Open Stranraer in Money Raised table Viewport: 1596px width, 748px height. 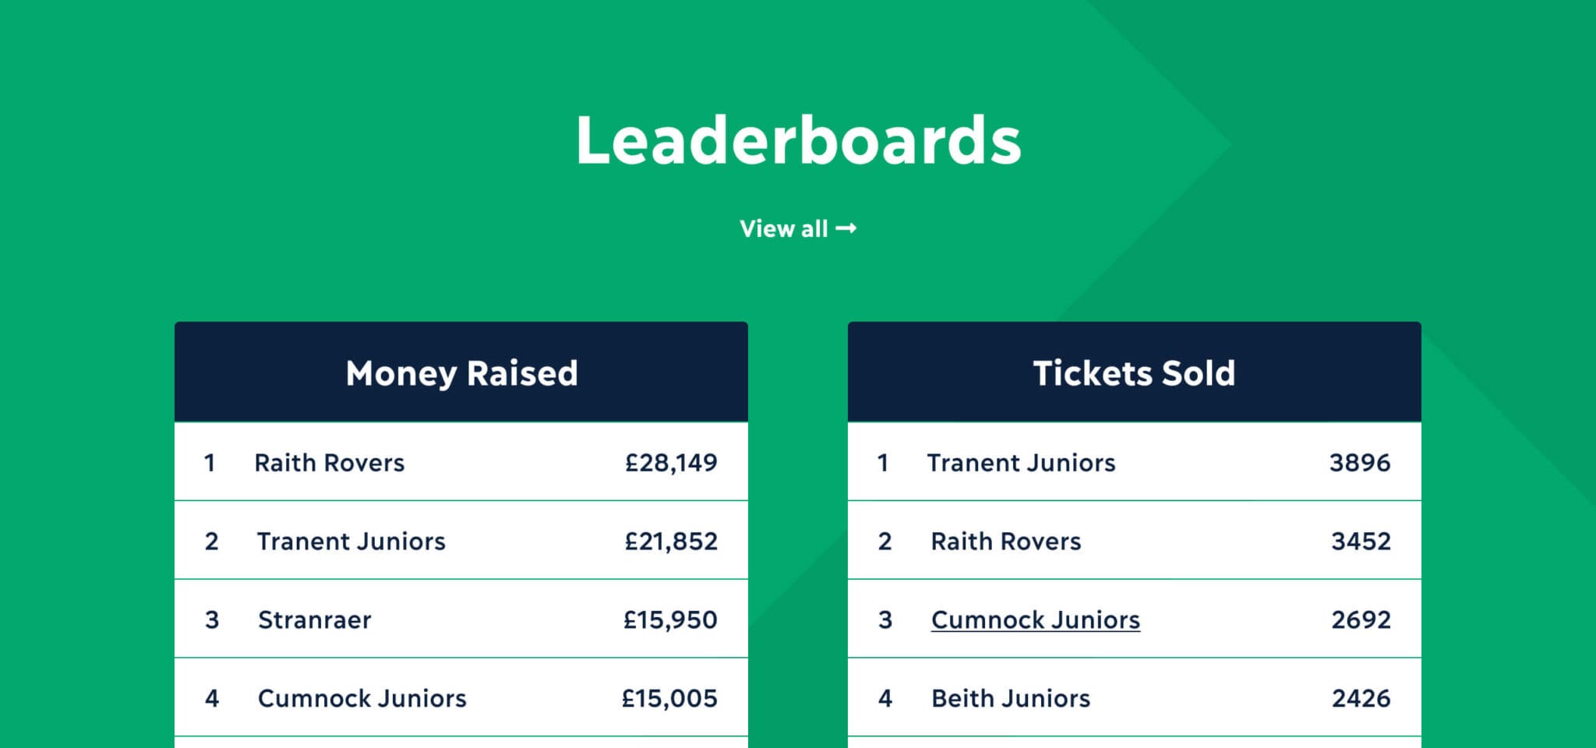pyautogui.click(x=315, y=620)
